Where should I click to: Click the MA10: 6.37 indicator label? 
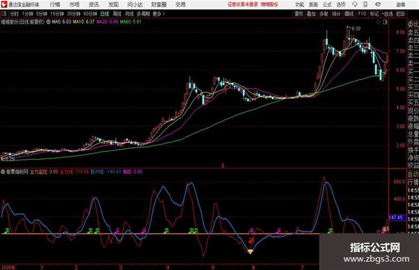point(84,22)
